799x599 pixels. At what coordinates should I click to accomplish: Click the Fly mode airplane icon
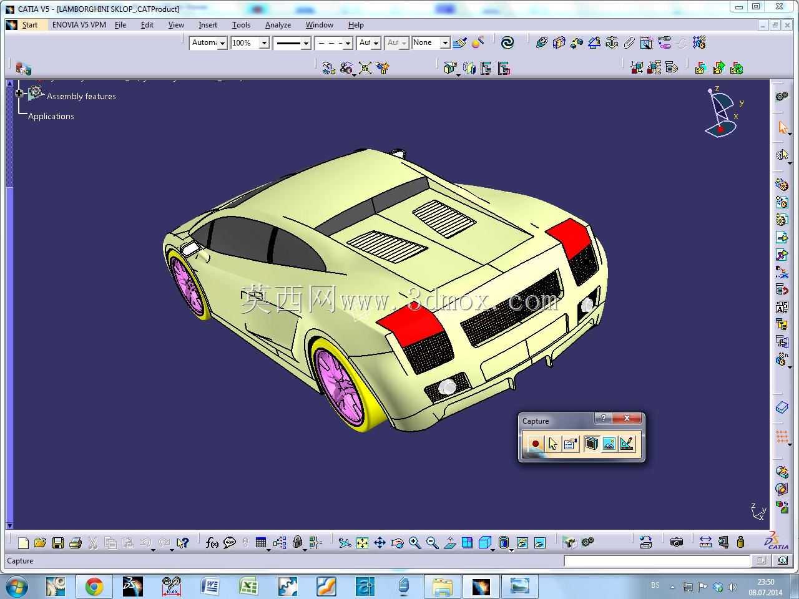tap(345, 543)
